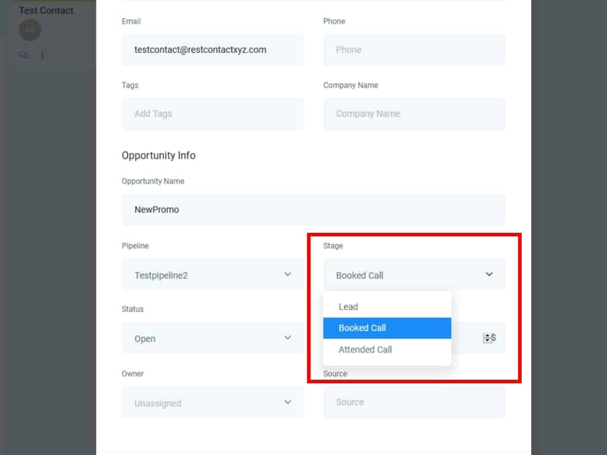The image size is (607, 455).
Task: Click the Email input field
Action: click(x=212, y=50)
